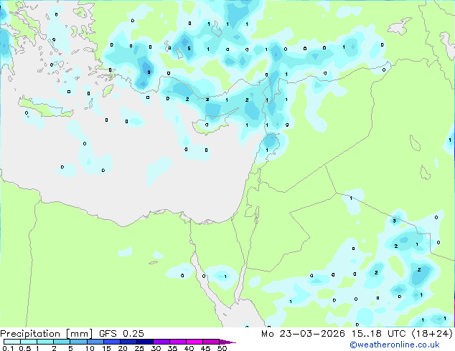Click the legend scale value "0.5"
The height and width of the screenshot is (351, 455).
[x=25, y=348]
